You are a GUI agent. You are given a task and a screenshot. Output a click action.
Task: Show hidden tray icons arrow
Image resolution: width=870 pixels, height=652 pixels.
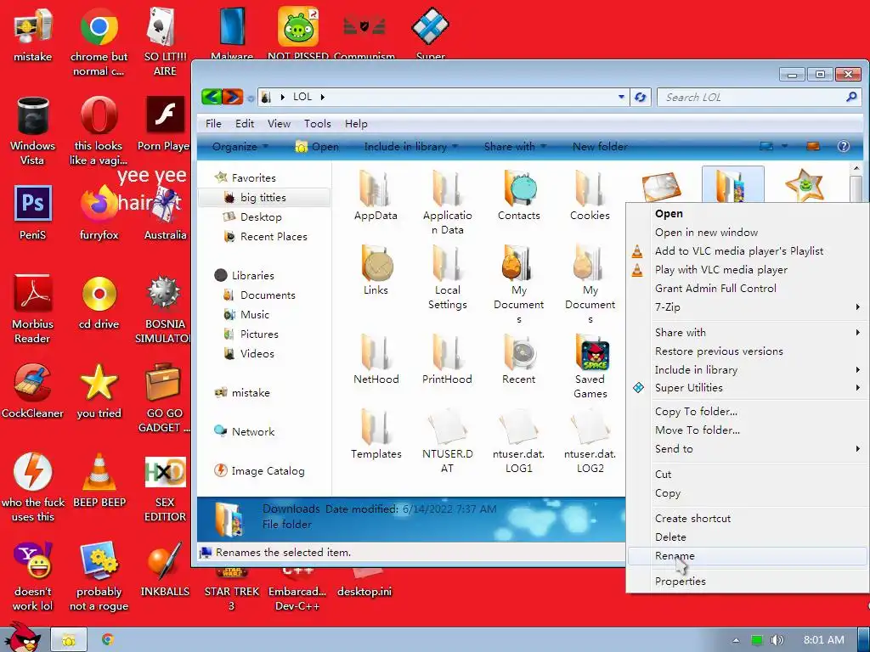736,640
